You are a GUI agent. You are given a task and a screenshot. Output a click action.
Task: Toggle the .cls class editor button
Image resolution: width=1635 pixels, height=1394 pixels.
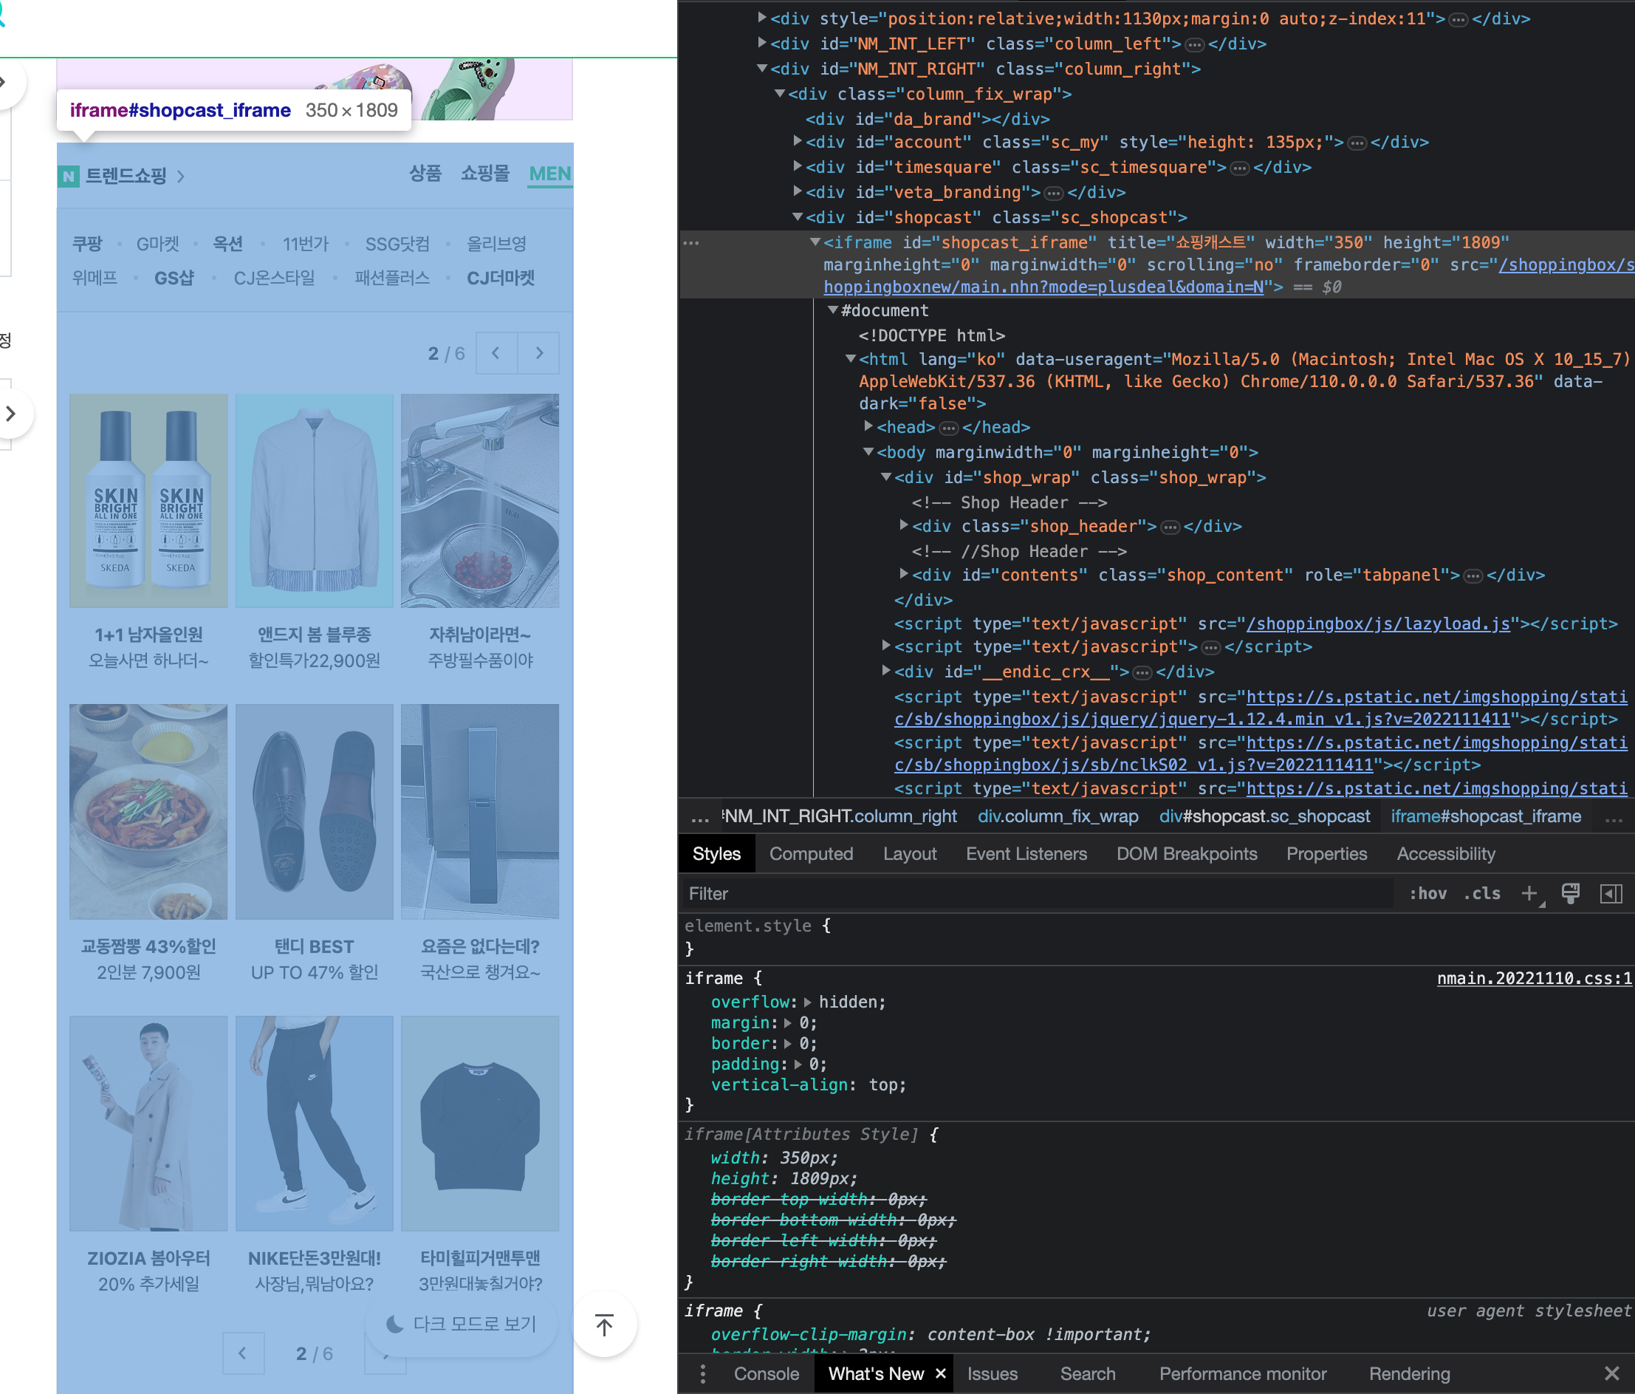1482,894
